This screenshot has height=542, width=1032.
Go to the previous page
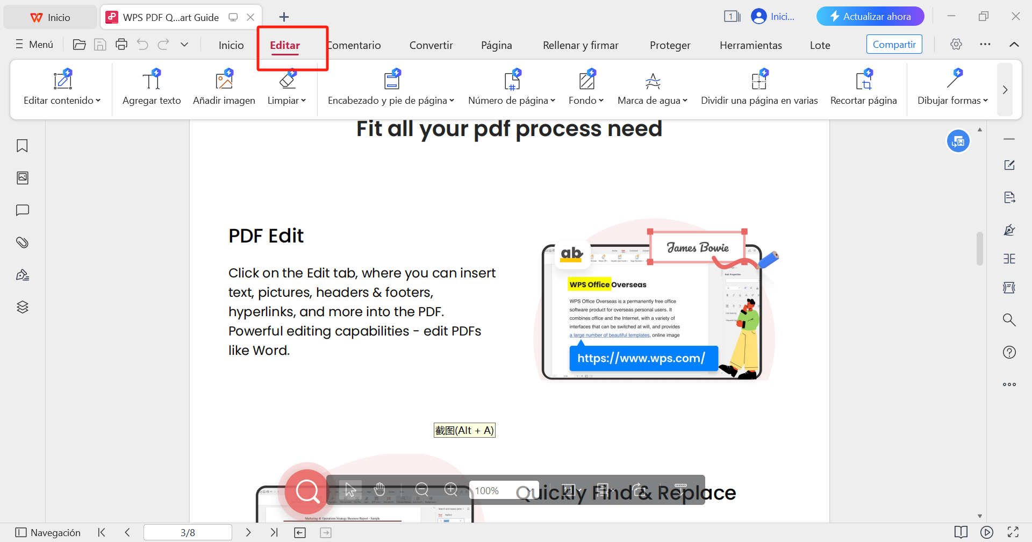[127, 532]
